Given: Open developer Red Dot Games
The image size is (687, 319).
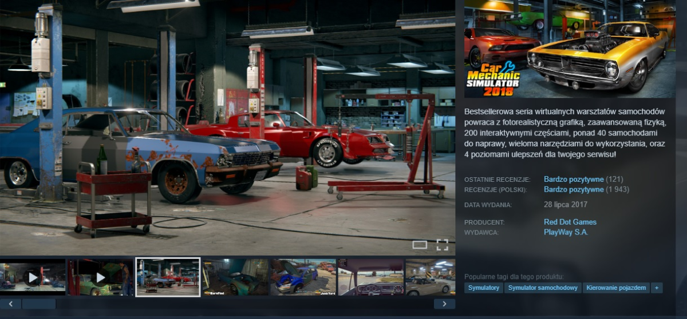Looking at the screenshot, I should tap(570, 222).
